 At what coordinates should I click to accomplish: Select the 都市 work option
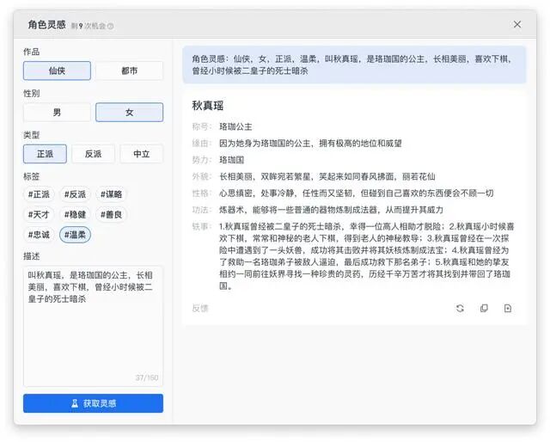[129, 71]
